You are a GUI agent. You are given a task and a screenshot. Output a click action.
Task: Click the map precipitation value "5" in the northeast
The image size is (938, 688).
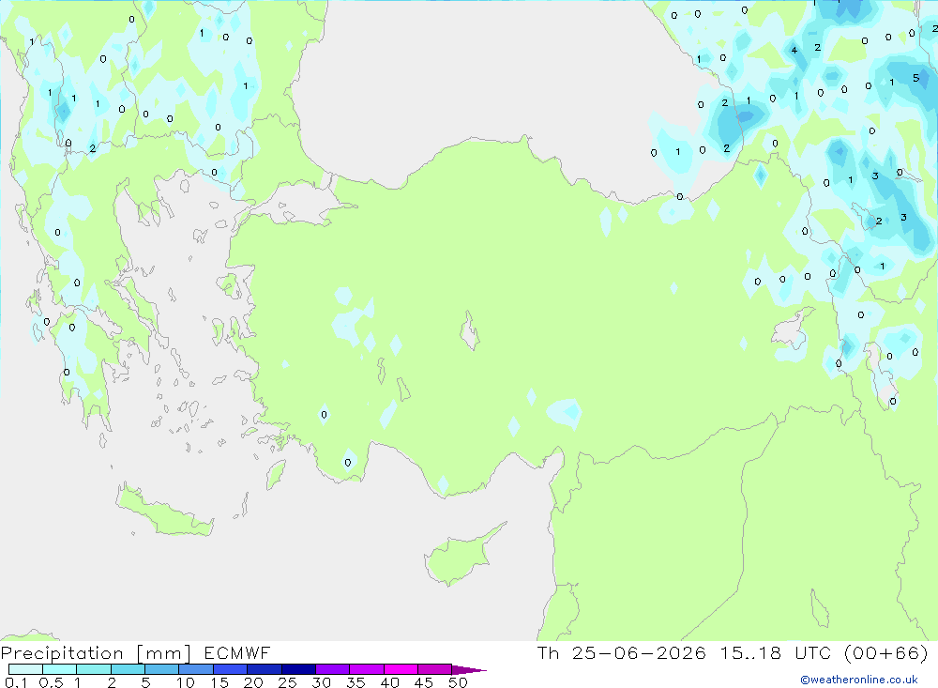pos(915,78)
